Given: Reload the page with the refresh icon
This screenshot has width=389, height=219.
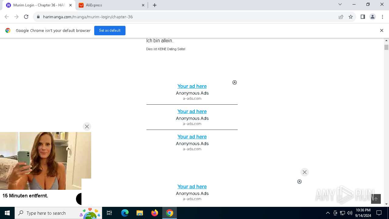Looking at the screenshot, I should pyautogui.click(x=26, y=17).
